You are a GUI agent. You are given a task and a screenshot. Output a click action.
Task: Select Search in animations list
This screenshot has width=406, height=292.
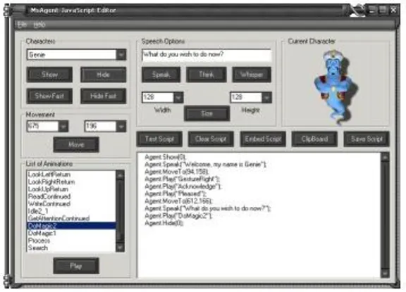[71, 248]
